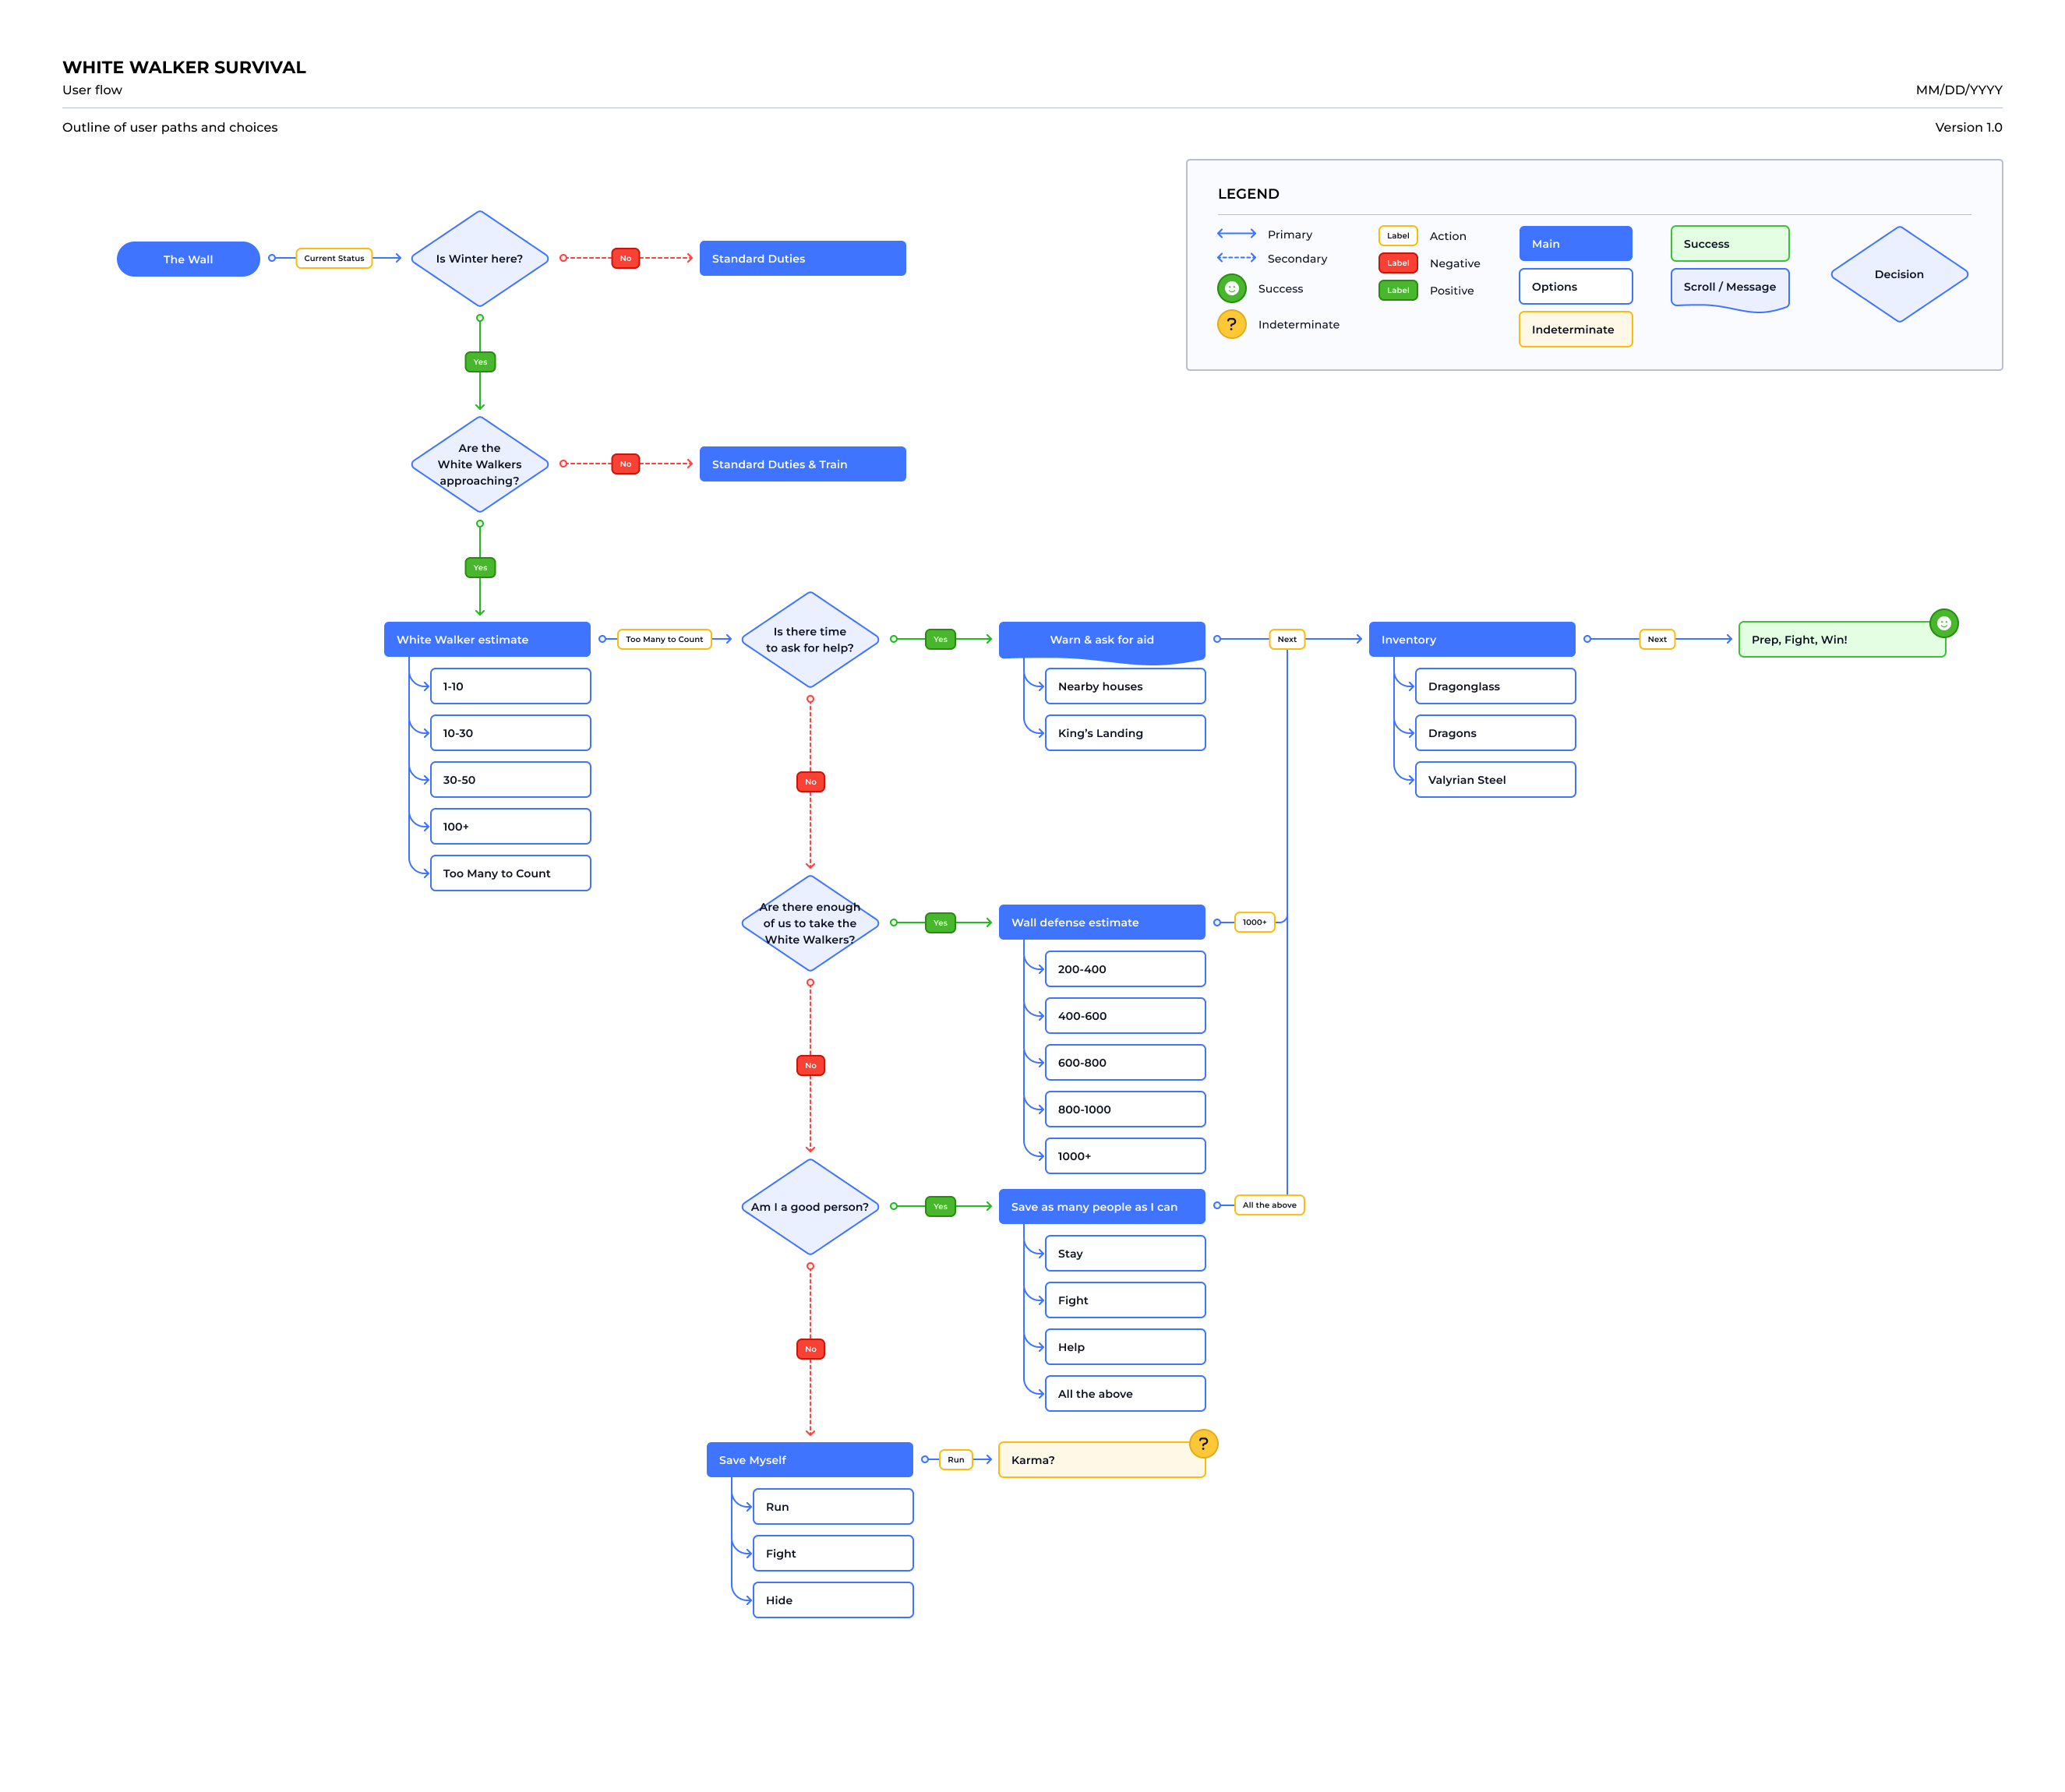
Task: Click the Inventory header block
Action: [1471, 639]
